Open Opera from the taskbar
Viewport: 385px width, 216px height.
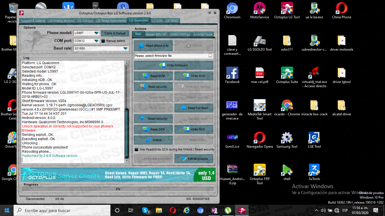173,210
